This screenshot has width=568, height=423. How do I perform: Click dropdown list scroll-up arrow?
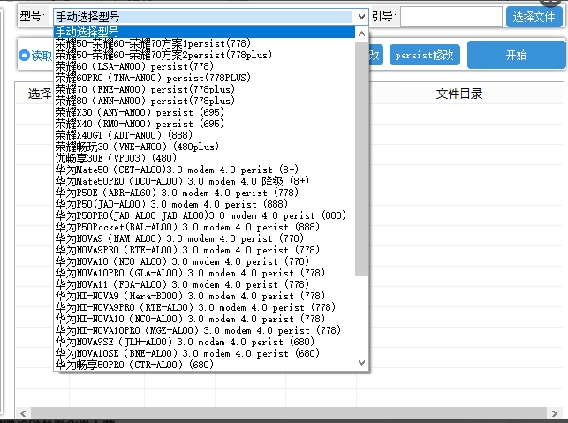point(361,34)
